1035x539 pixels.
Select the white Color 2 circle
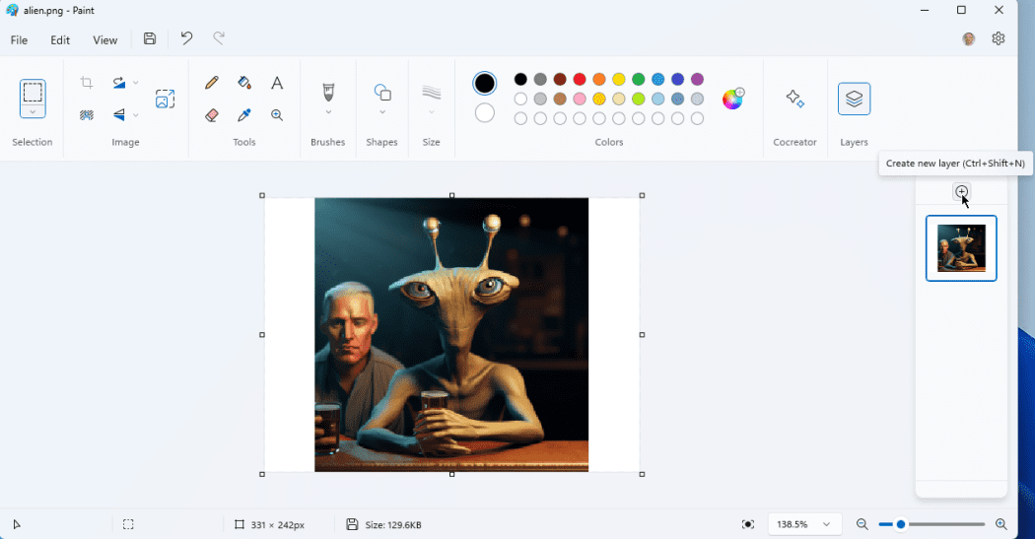(x=484, y=113)
